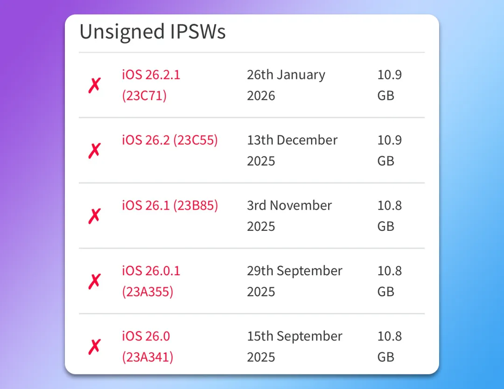
Task: Click the 13th December 2025 release date
Action: coord(292,150)
